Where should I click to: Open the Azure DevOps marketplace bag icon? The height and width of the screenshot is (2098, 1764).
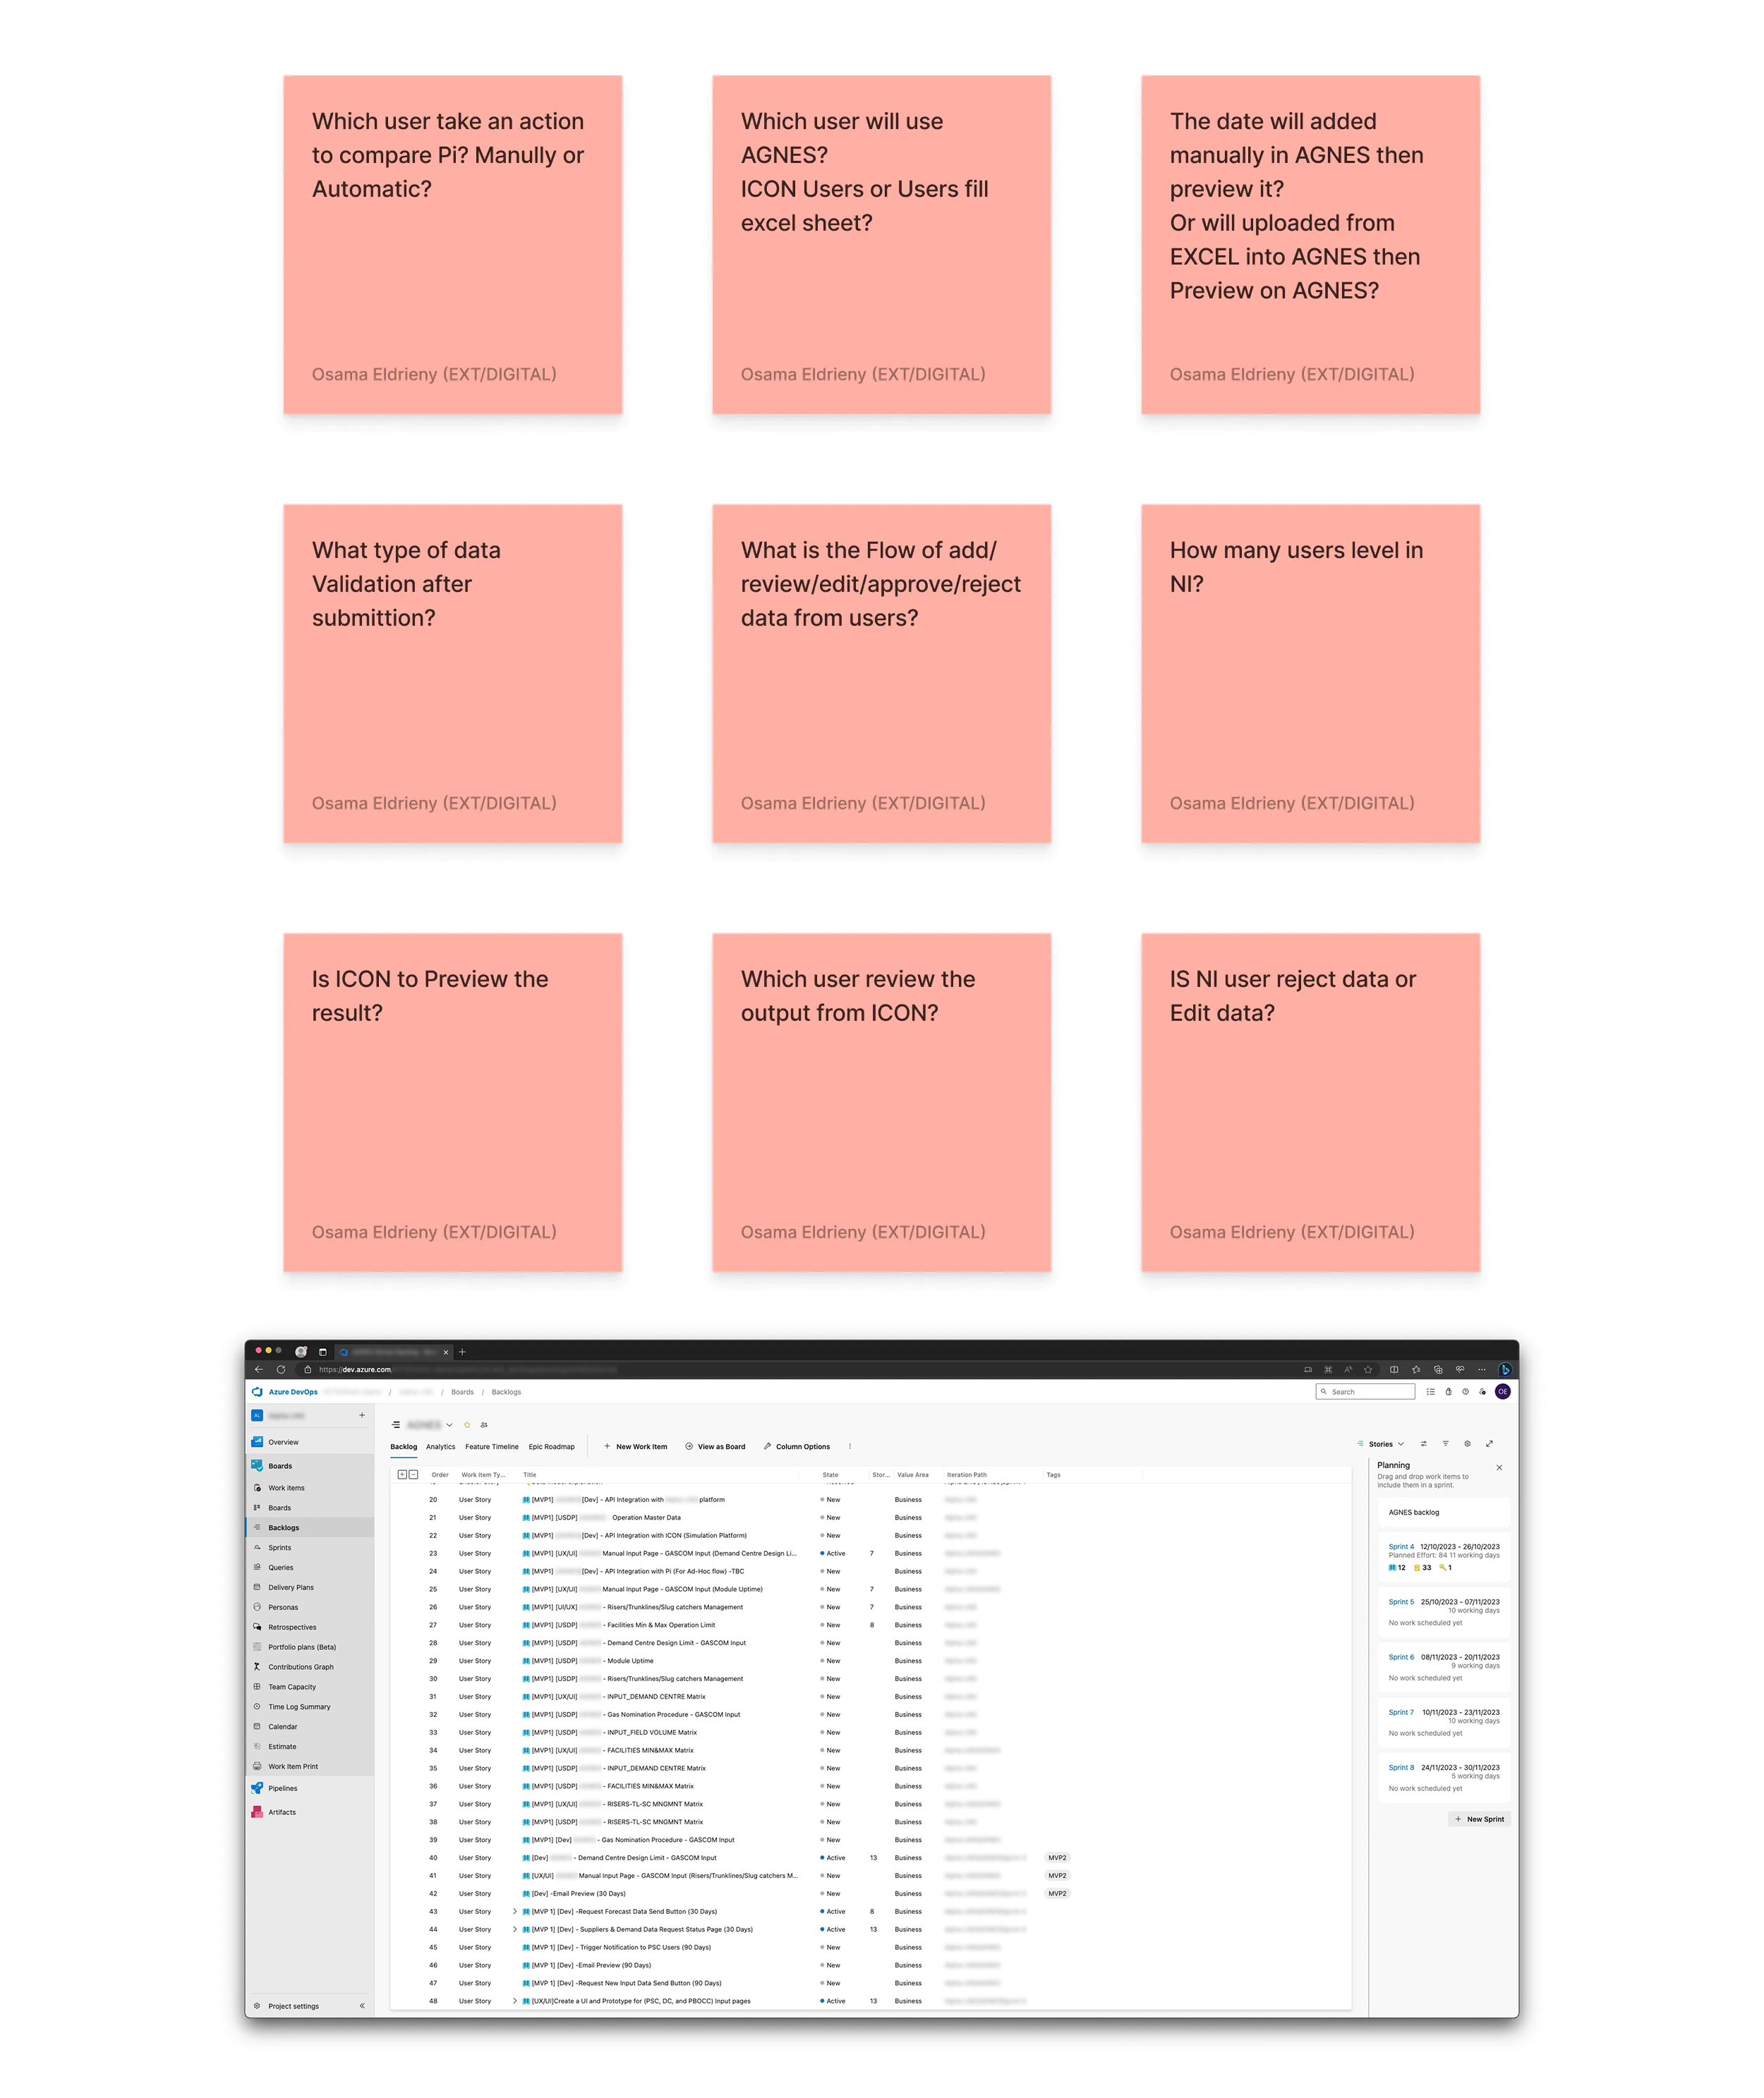[x=1448, y=1393]
